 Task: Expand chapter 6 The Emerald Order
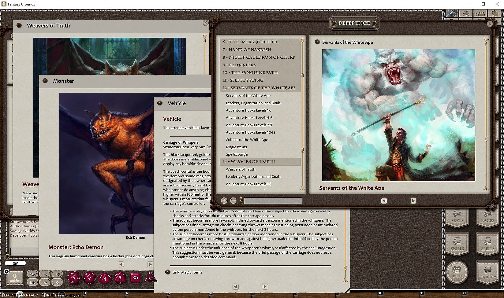coord(260,42)
